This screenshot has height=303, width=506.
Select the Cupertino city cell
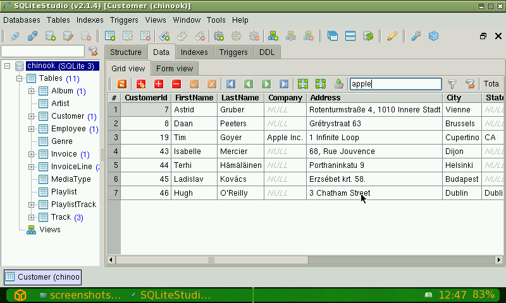point(462,138)
